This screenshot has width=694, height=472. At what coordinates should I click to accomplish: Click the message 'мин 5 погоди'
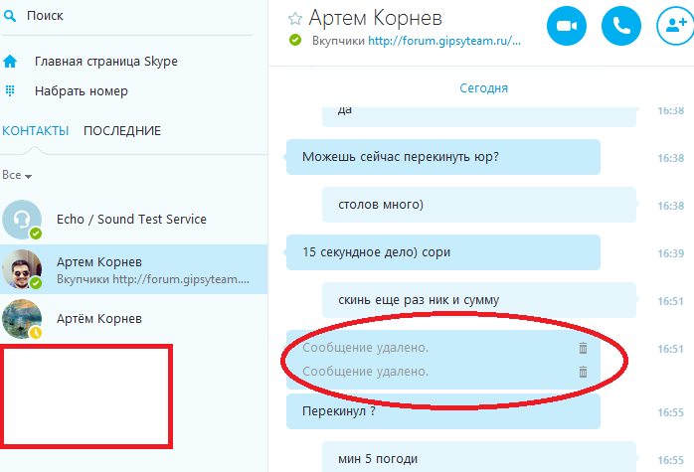(479, 457)
